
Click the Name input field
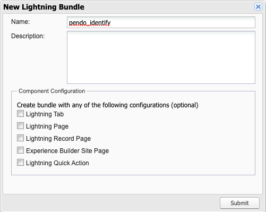coord(161,22)
